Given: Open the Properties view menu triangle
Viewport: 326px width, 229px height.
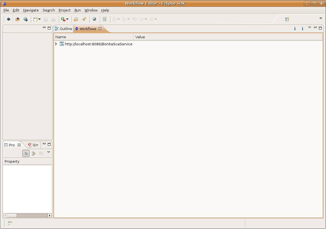Looking at the screenshot, I should pyautogui.click(x=49, y=152).
